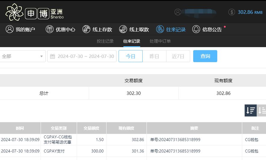The height and width of the screenshot is (160, 266).
Task: Select the dark descending sort icon
Action: click(251, 110)
